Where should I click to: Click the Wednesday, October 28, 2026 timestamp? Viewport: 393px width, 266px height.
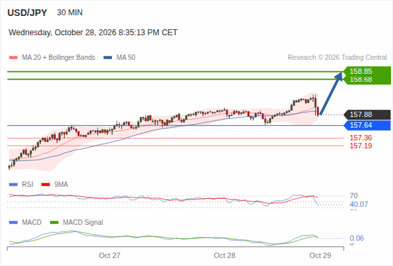(93, 33)
